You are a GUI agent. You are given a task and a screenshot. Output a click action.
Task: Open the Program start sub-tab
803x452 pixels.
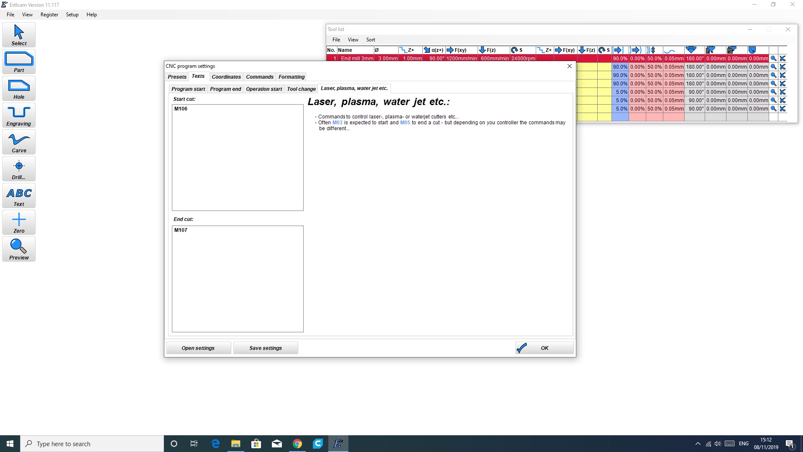pyautogui.click(x=188, y=89)
